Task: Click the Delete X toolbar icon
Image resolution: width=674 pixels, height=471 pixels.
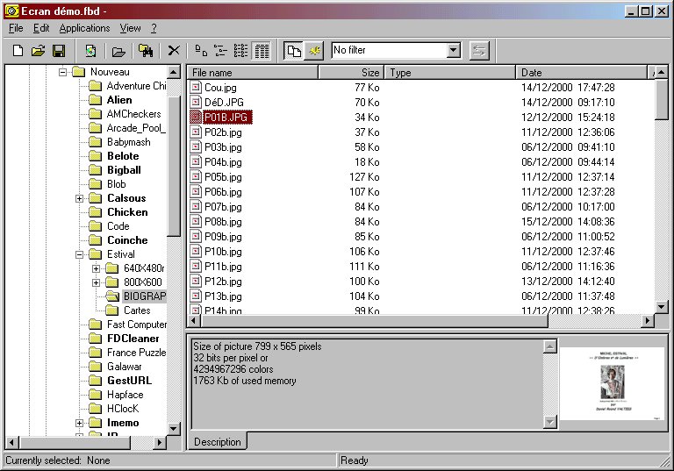Action: tap(174, 51)
